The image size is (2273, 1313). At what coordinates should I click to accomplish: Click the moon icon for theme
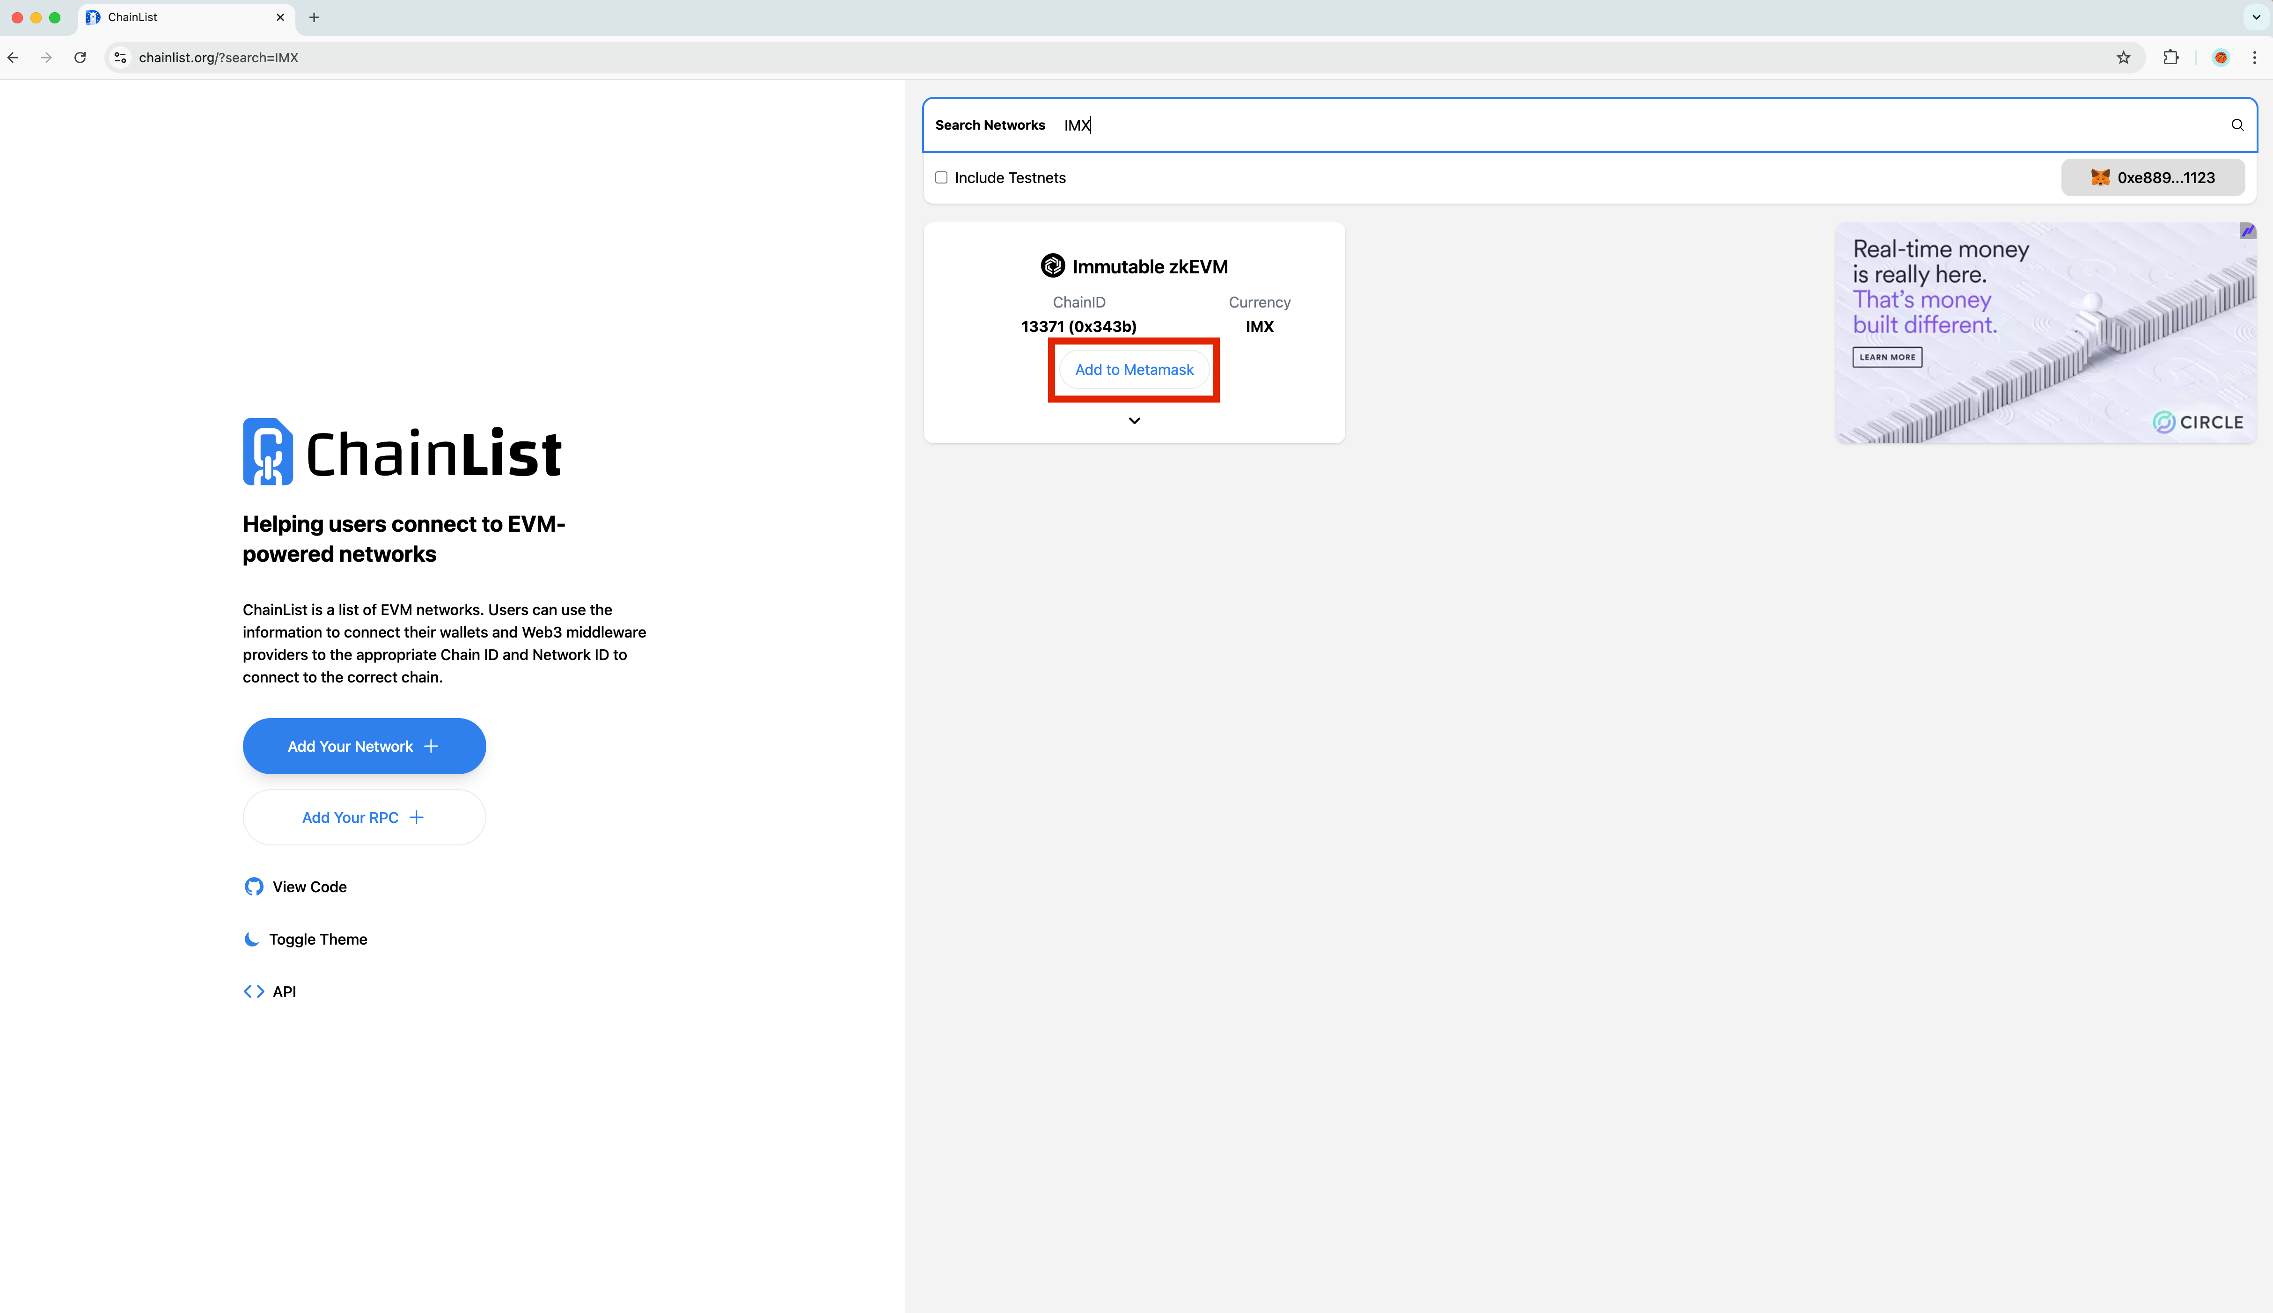(x=252, y=939)
